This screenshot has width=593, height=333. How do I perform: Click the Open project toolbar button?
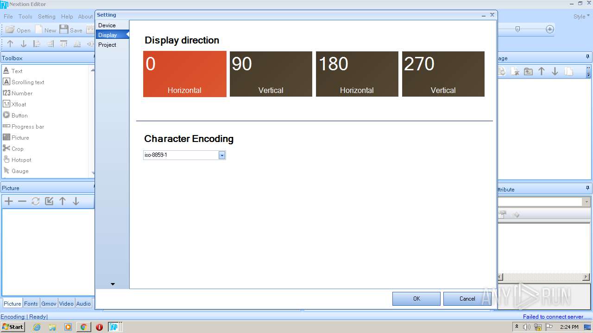[x=18, y=30]
